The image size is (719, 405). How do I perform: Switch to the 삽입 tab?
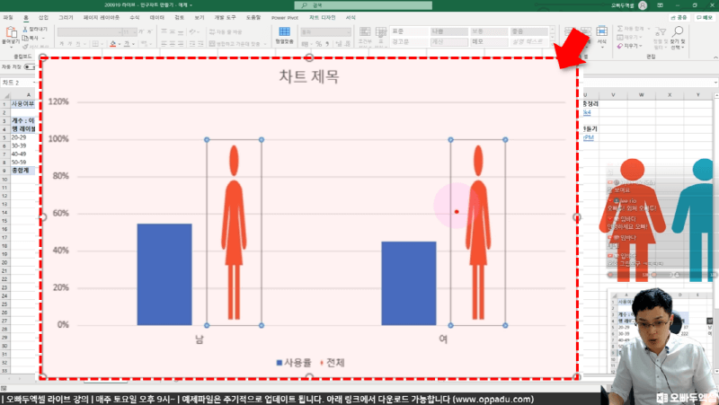43,17
